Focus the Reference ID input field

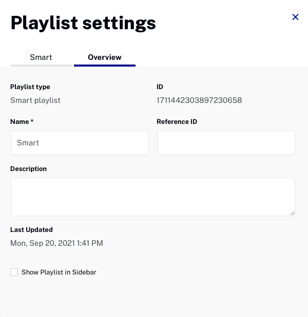click(226, 143)
